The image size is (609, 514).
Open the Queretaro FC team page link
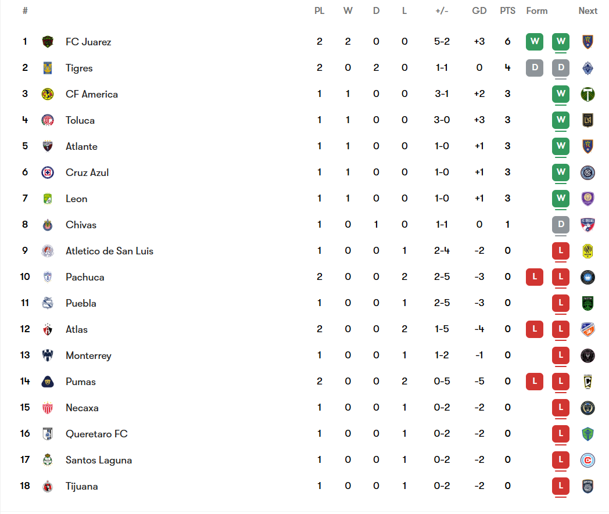point(96,434)
